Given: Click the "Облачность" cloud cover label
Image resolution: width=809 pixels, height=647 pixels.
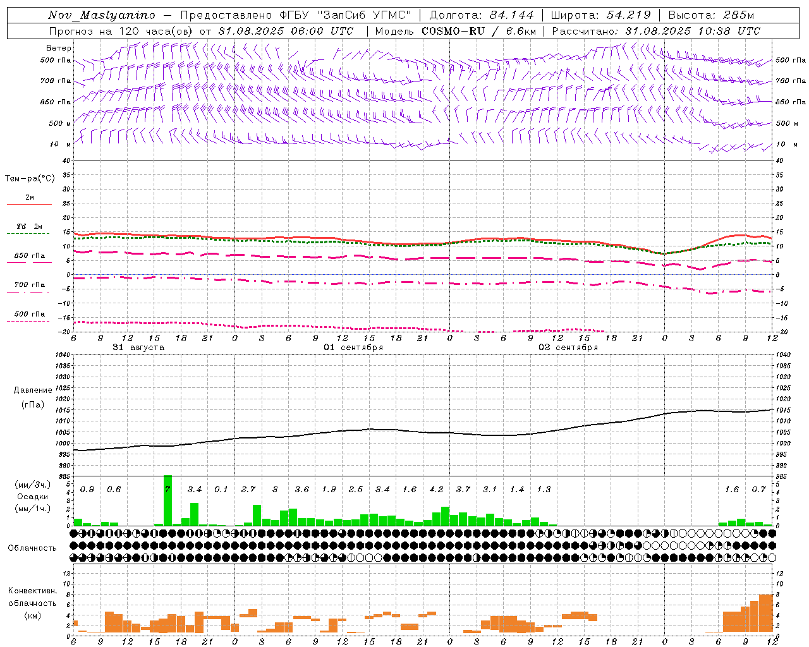Looking at the screenshot, I should 32,548.
